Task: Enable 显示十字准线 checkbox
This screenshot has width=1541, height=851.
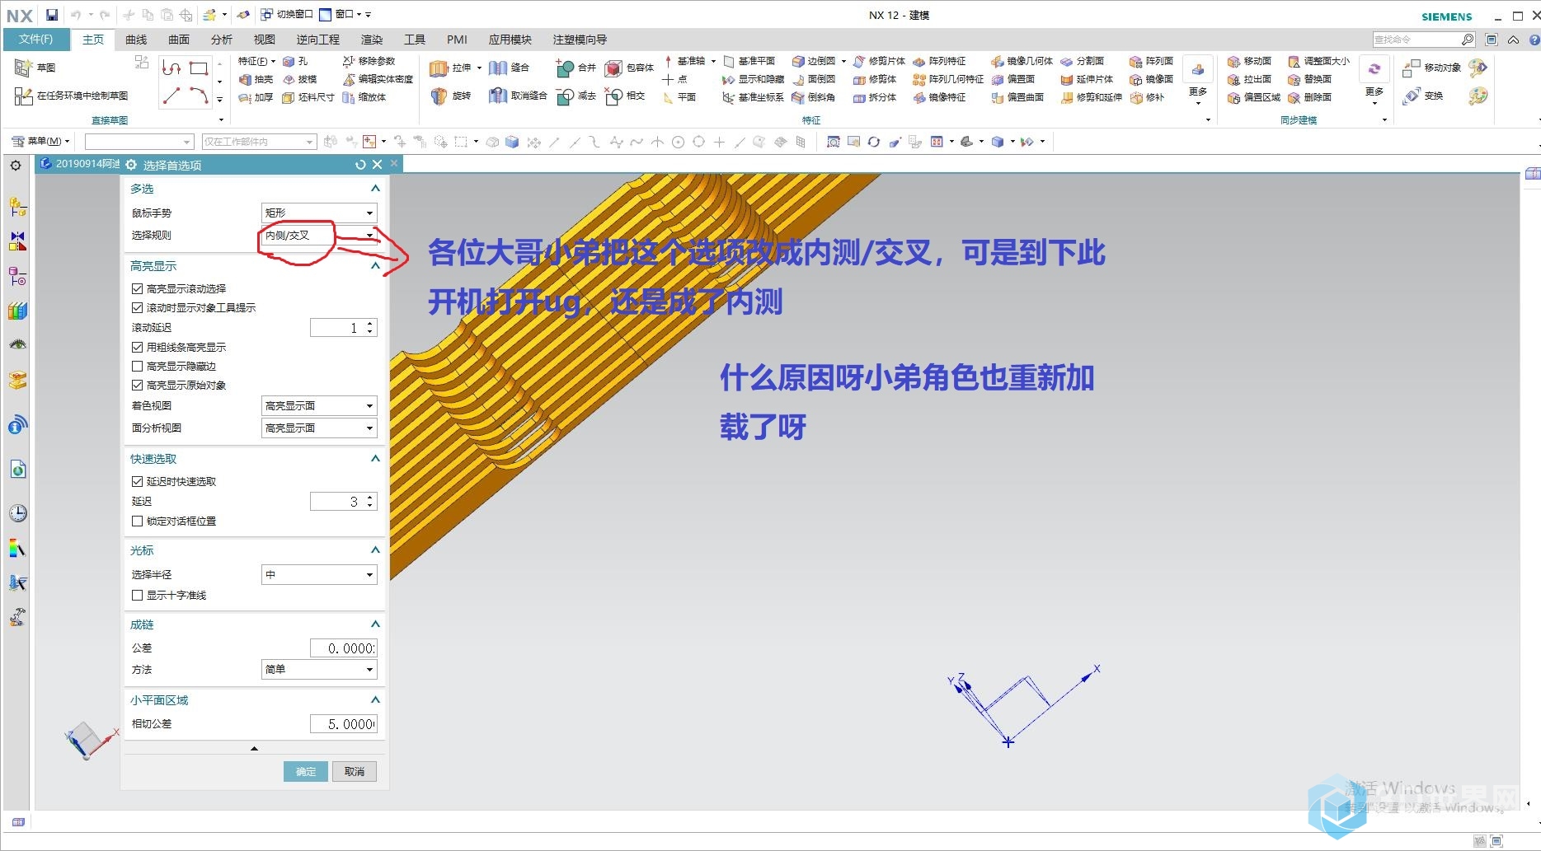Action: (x=138, y=596)
